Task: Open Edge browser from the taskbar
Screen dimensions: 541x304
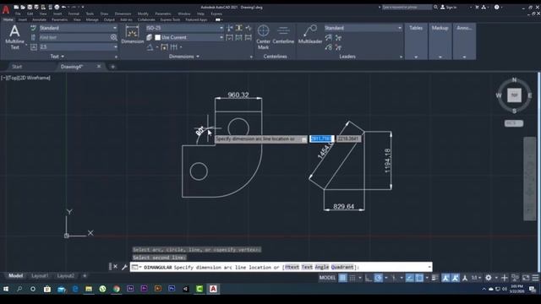Action: pos(75,289)
